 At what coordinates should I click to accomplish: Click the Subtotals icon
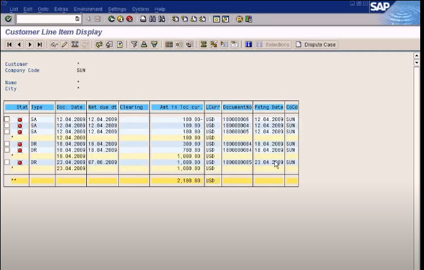[214, 45]
